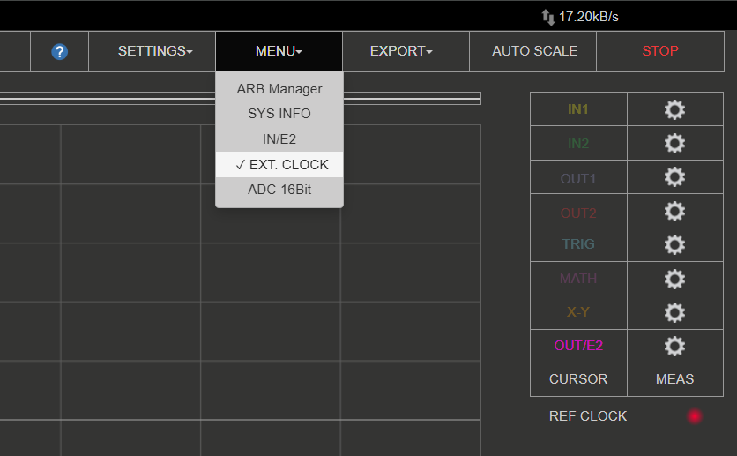
Task: Open IN2 channel gear settings
Action: [674, 144]
